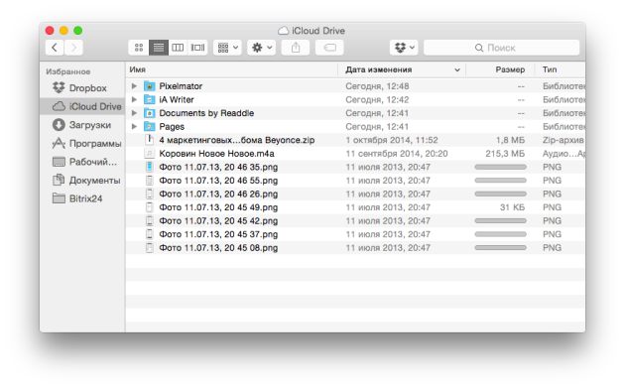Click the Zip-архив type cell
This screenshot has width=625, height=389.
pos(562,140)
